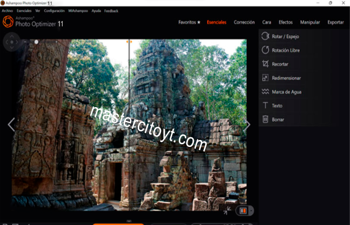350x225 pixels.
Task: Open the Favoritos star tab
Action: pyautogui.click(x=190, y=23)
